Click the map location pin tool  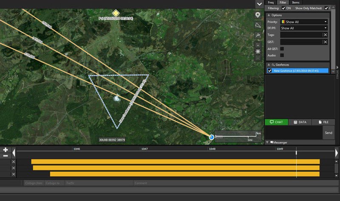tap(258, 15)
